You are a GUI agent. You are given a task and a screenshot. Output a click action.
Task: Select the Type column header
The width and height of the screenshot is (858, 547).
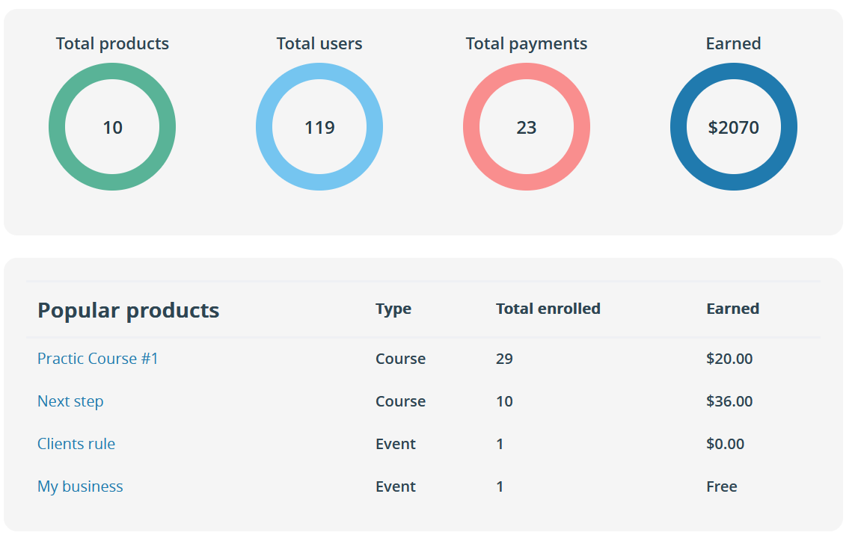coord(393,309)
